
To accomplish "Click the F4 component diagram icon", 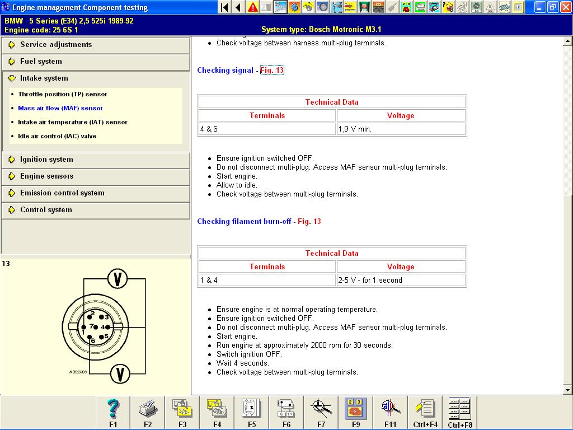I will click(x=217, y=413).
